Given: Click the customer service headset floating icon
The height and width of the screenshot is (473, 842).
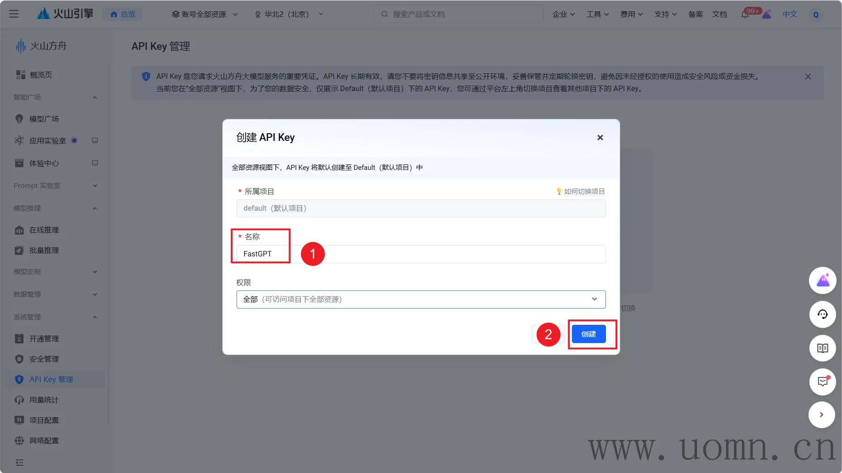Looking at the screenshot, I should point(822,314).
